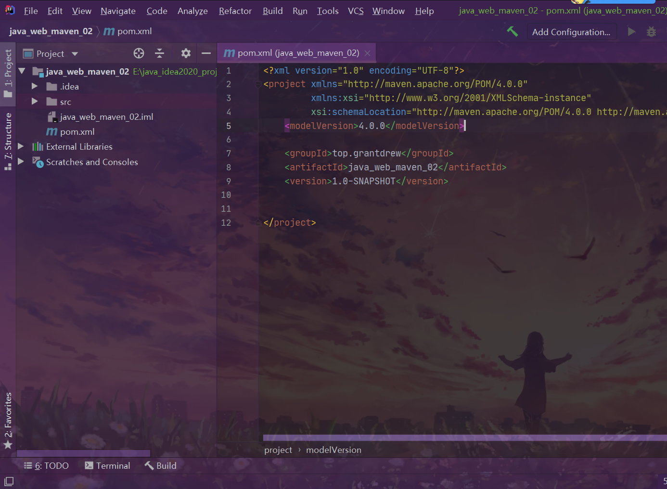Click the green hammer Build Project icon

(x=512, y=32)
